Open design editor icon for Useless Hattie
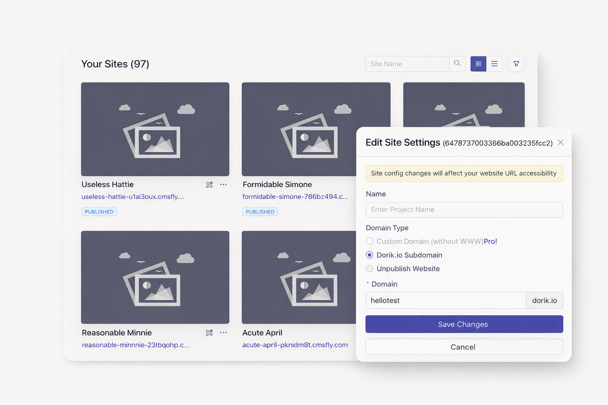 [x=209, y=185]
